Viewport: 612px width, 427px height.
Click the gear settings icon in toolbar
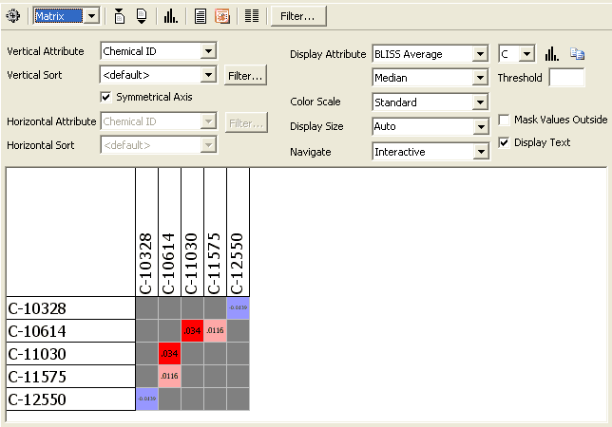click(x=13, y=16)
